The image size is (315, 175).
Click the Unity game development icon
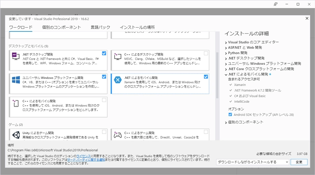coord(16,135)
